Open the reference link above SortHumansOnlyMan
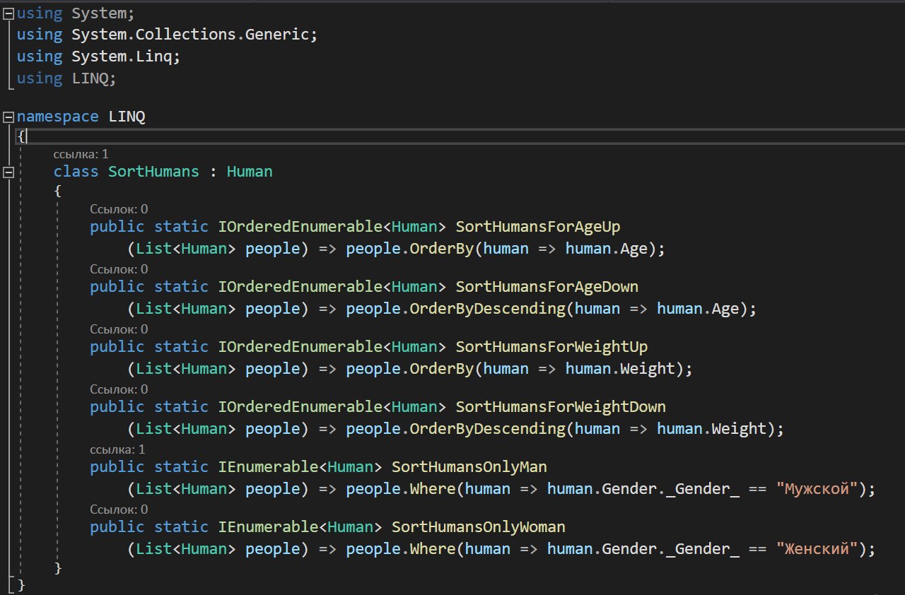Screen dimensions: 905x595 (x=117, y=449)
